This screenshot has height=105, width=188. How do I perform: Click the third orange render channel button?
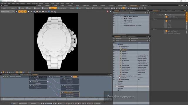pos(25,11)
